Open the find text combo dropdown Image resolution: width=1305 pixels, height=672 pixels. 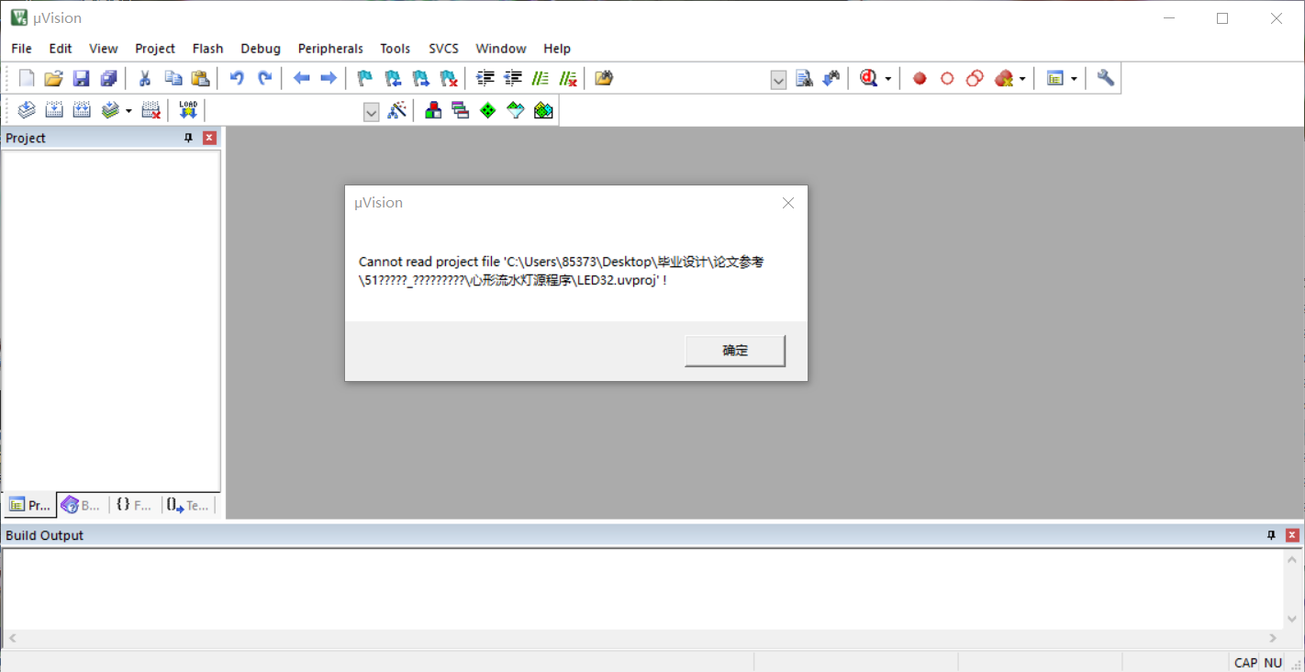(778, 80)
